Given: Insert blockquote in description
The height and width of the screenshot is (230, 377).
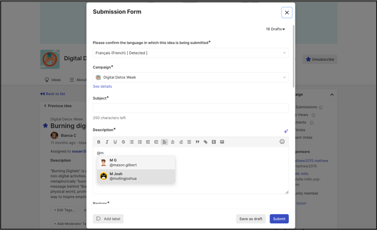Looking at the screenshot, I should click(x=198, y=142).
